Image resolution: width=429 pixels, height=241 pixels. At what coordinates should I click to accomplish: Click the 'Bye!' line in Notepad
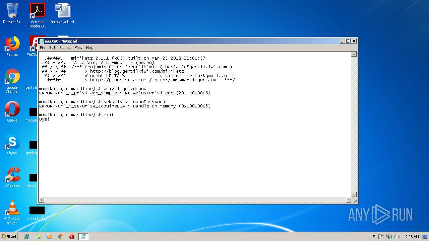click(44, 119)
